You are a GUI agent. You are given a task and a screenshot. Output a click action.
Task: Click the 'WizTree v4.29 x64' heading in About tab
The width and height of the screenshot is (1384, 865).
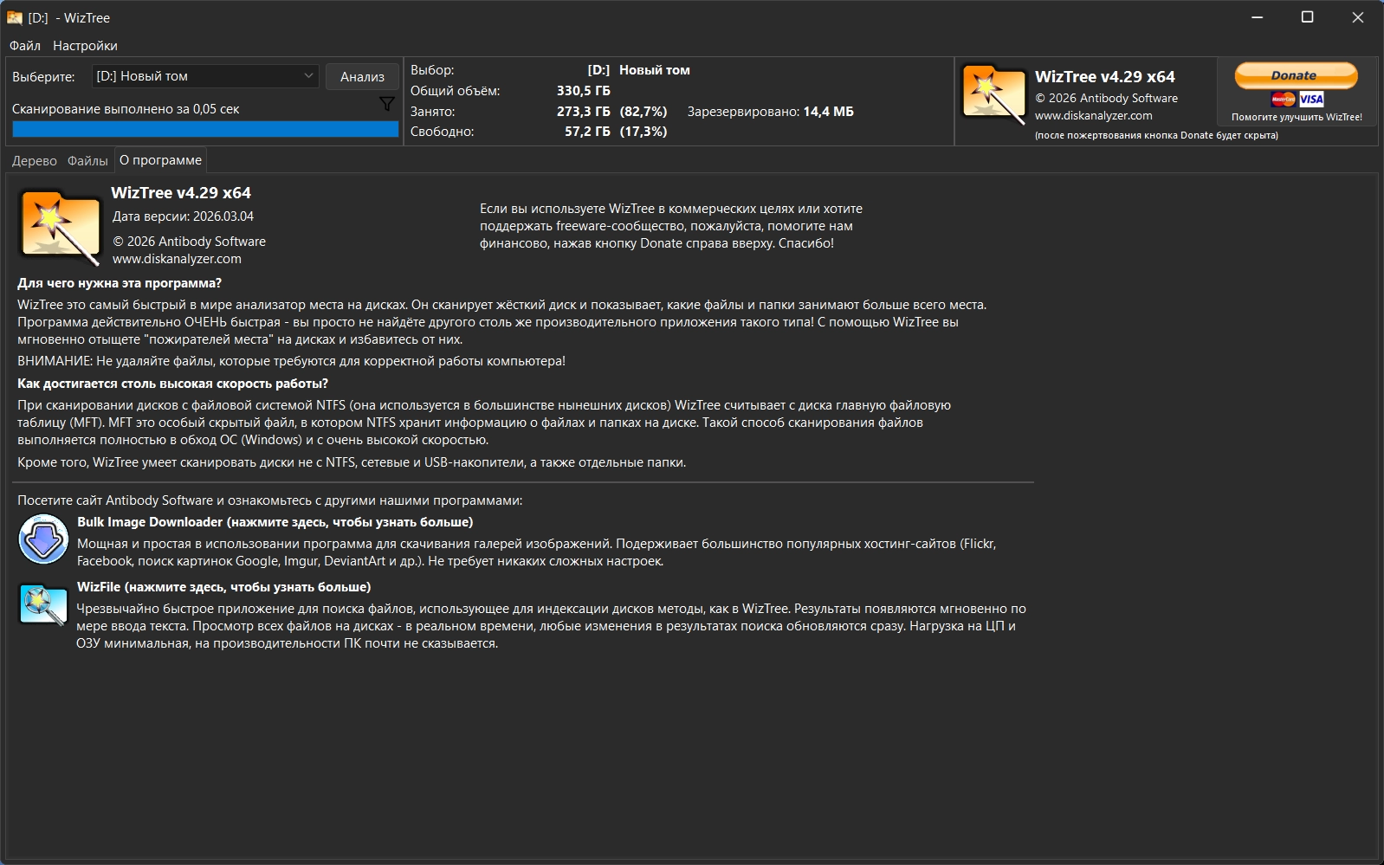coord(181,193)
